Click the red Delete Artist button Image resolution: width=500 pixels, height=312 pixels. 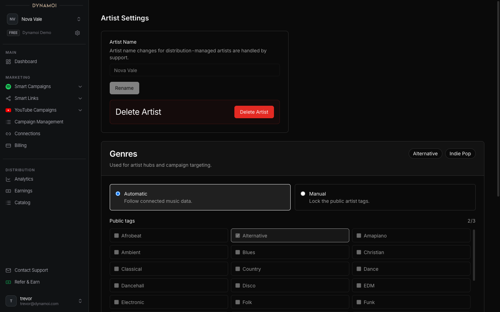[x=254, y=112]
